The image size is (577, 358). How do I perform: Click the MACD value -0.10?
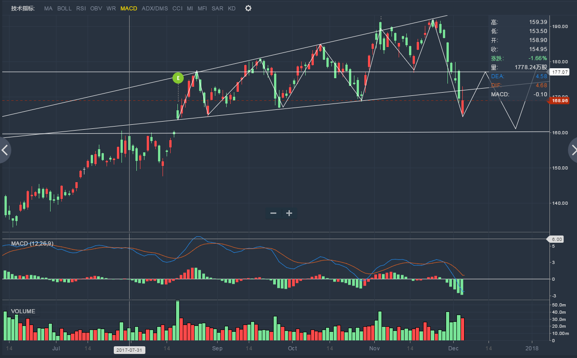[x=540, y=94]
